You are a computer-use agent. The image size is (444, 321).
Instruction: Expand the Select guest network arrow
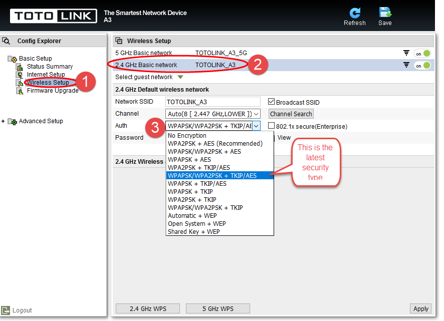click(x=180, y=77)
